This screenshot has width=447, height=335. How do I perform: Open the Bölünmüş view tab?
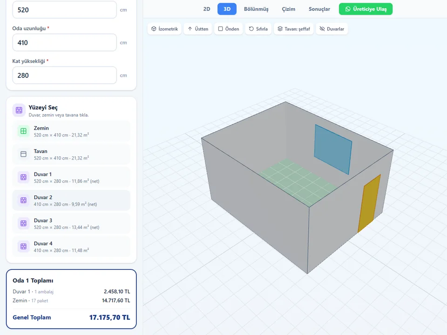256,9
